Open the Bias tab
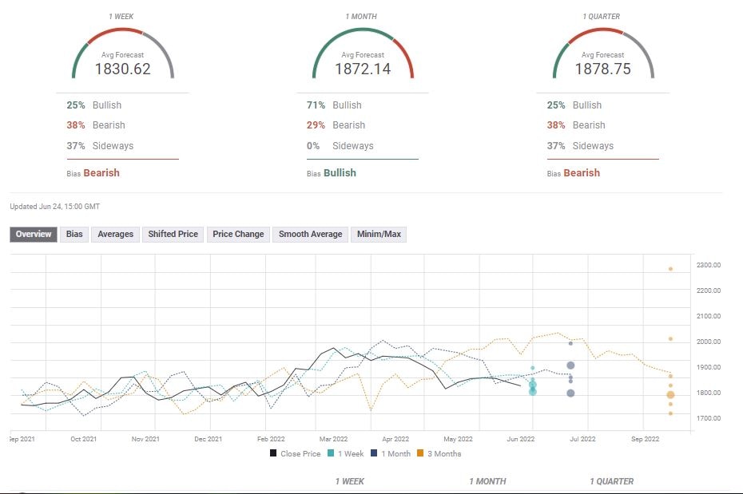Screen dimensions: 743x494 point(74,234)
